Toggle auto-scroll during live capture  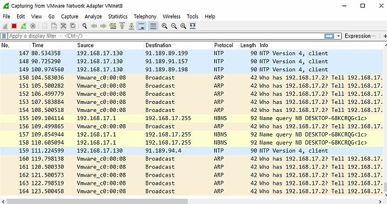click(x=141, y=26)
